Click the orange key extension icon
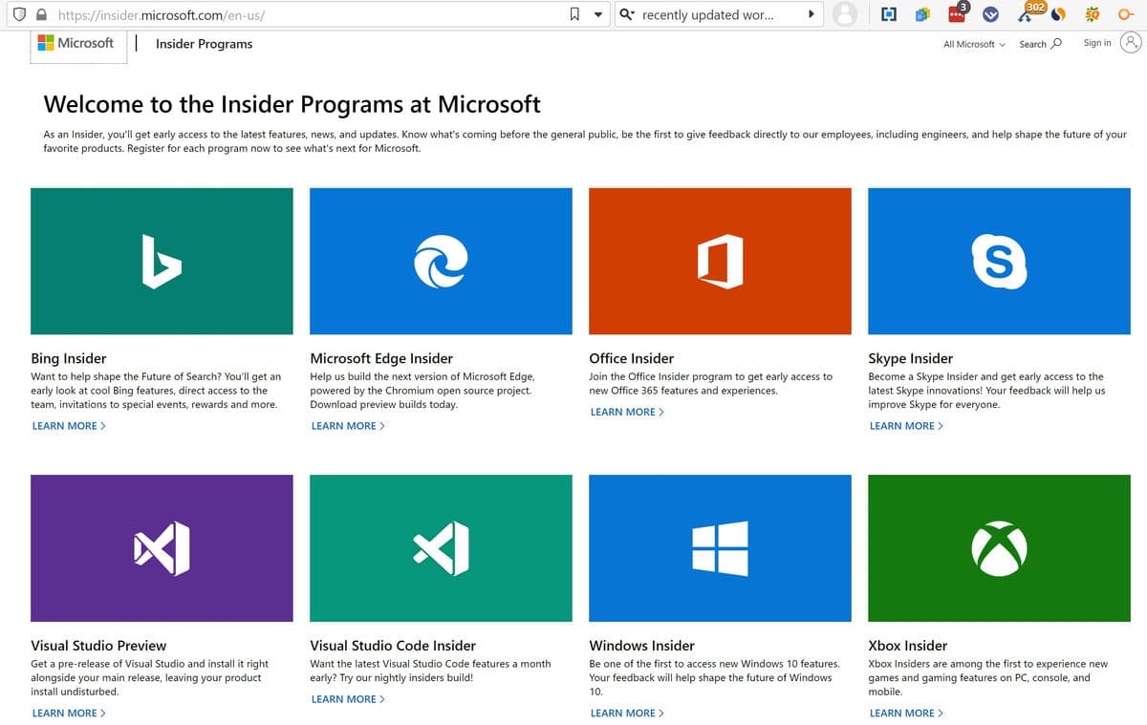 [x=1127, y=14]
